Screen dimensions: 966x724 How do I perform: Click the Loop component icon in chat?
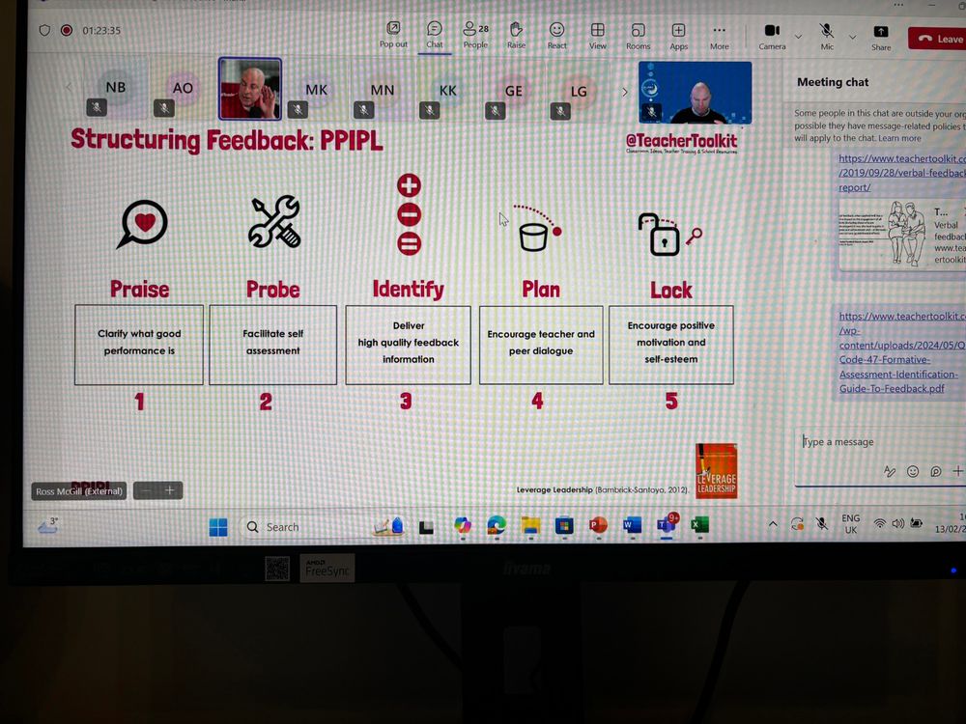(x=935, y=472)
